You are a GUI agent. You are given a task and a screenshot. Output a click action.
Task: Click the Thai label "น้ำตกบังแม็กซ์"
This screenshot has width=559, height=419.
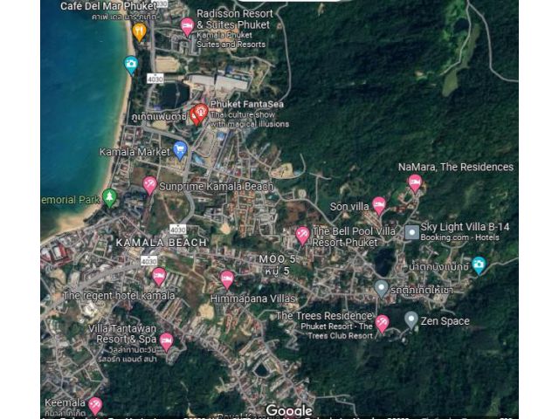click(x=438, y=266)
